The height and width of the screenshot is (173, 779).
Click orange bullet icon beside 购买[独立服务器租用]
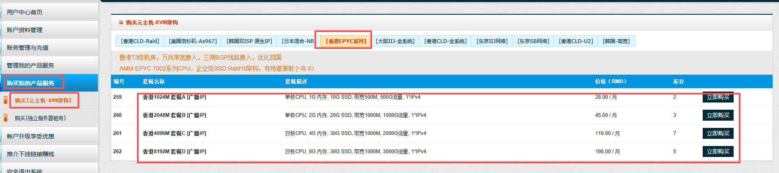click(x=6, y=118)
